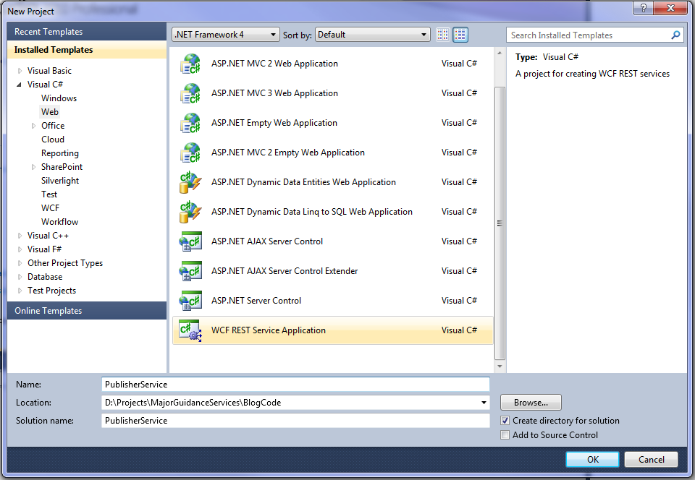Click the ASP.NET AJAX Server Control icon
Viewport: 695px width, 480px height.
click(190, 241)
